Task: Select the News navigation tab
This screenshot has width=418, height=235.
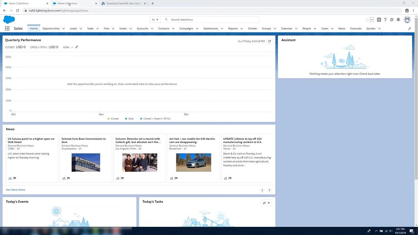Action: coord(342,28)
